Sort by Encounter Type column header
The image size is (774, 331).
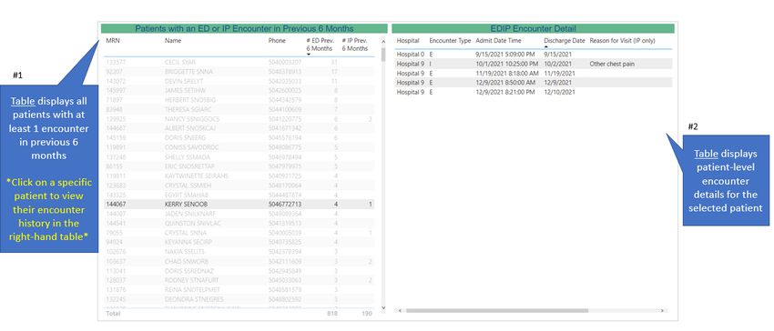point(450,40)
